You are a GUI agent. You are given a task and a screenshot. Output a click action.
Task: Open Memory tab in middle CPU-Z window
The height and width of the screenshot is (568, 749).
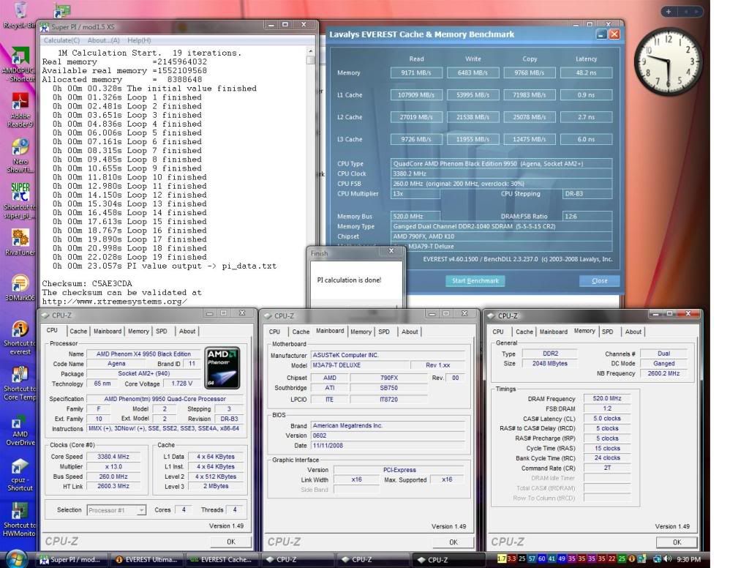[x=361, y=332]
